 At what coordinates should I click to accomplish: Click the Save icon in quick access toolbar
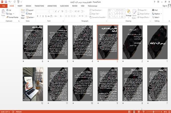[6, 2]
